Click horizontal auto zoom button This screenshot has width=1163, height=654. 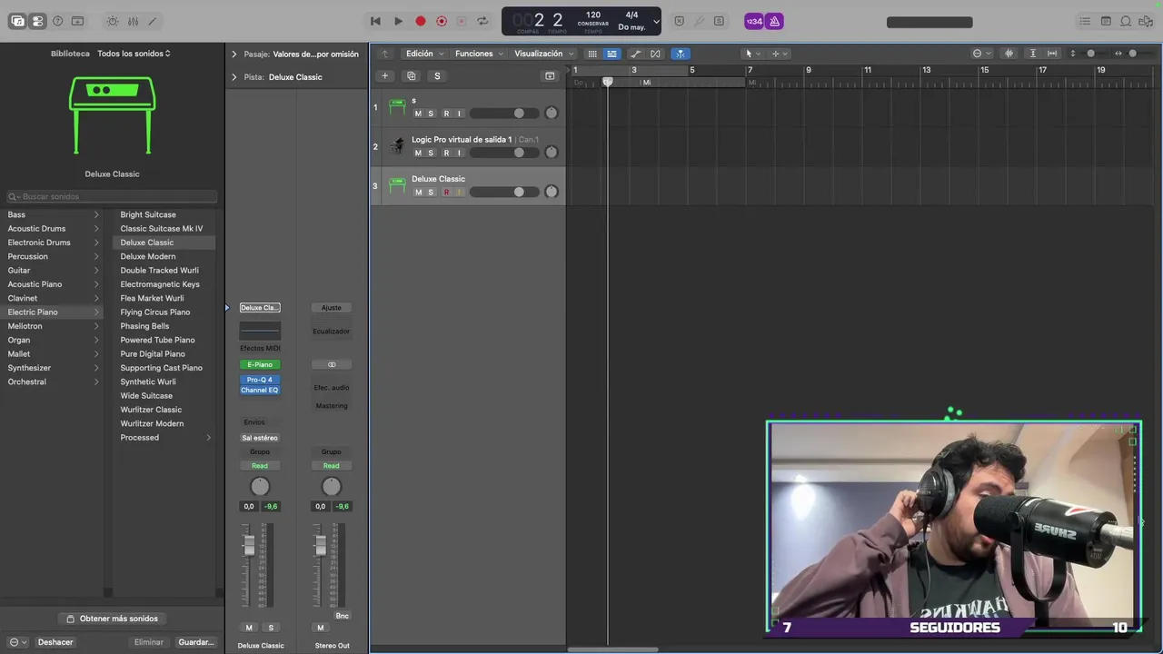(1052, 54)
